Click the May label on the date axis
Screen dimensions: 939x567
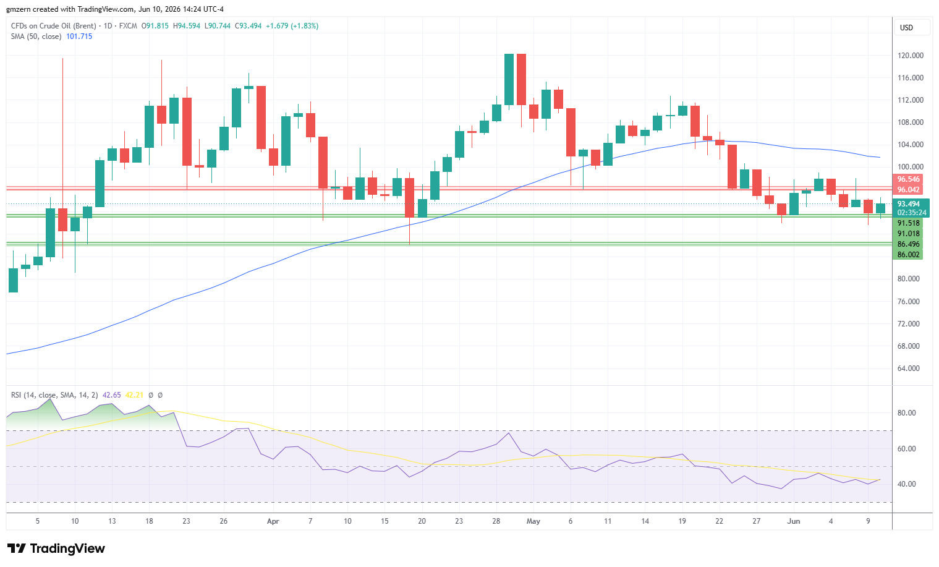point(533,521)
